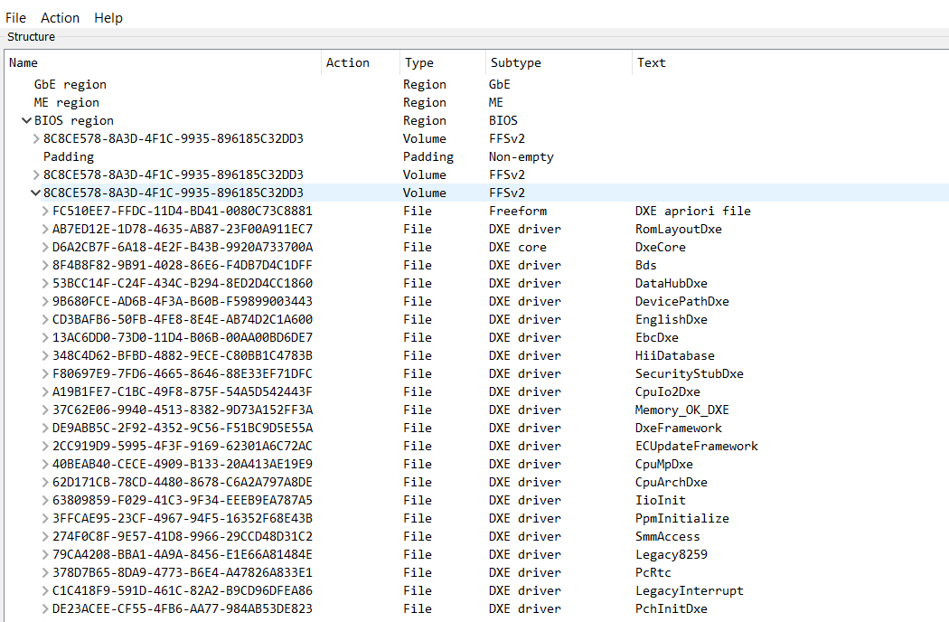Screen dimensions: 949x622
Task: Click the ME subtype cell
Action: tap(495, 102)
